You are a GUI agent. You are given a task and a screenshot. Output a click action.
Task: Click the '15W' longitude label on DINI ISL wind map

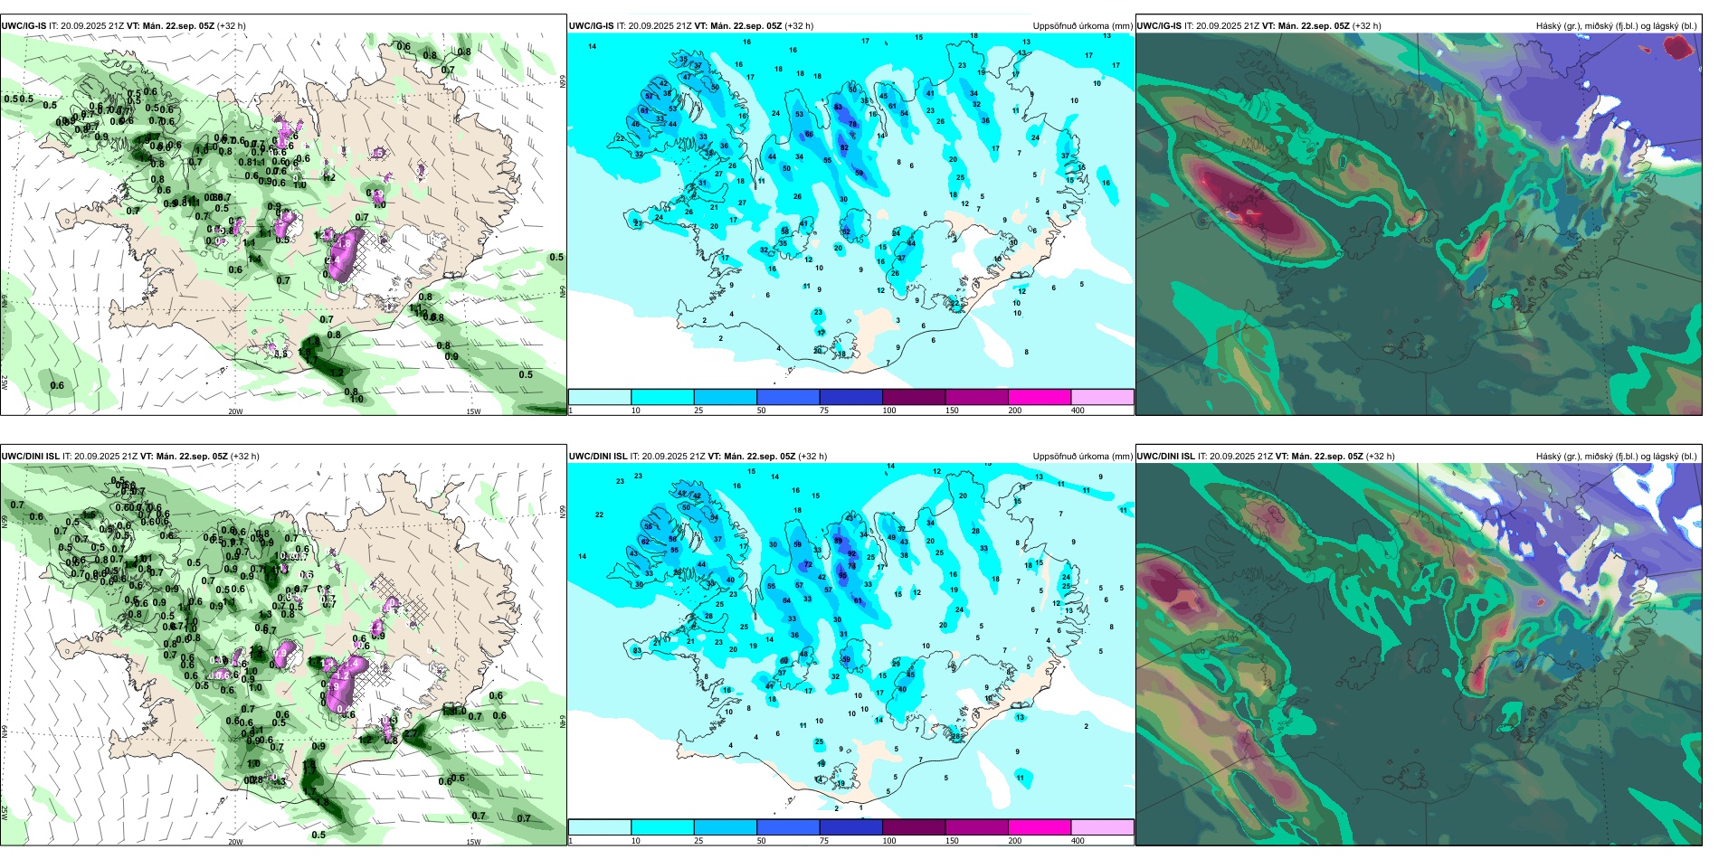pos(473,842)
